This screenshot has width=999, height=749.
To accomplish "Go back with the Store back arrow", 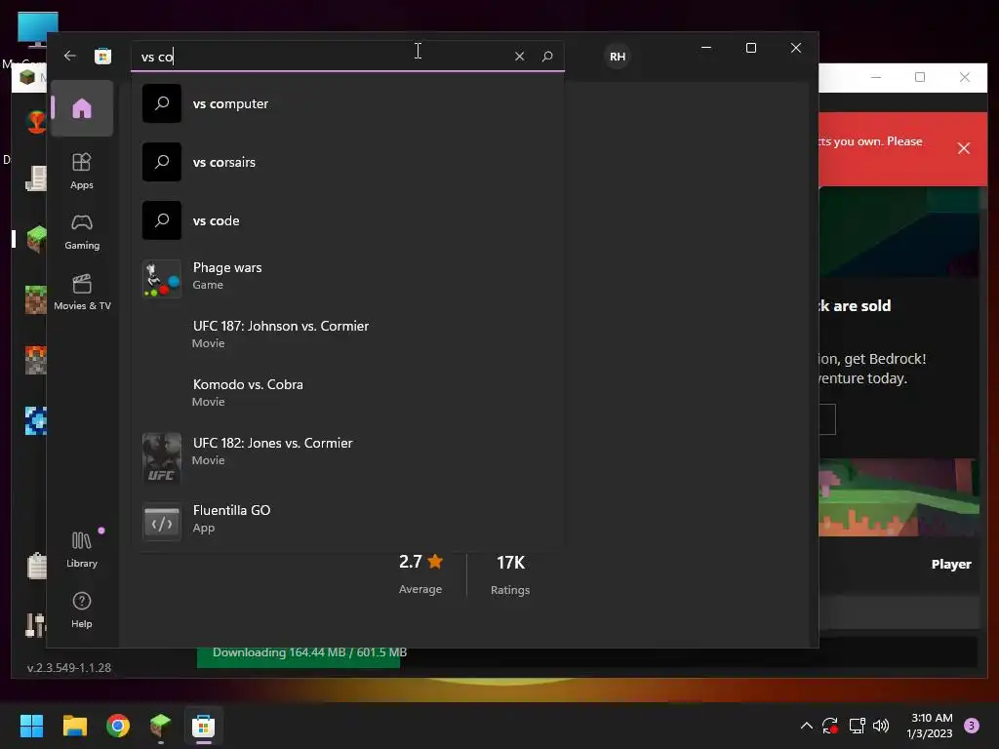I will [x=70, y=56].
